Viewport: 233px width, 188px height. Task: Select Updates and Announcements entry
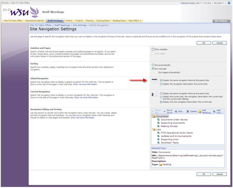click(174, 136)
